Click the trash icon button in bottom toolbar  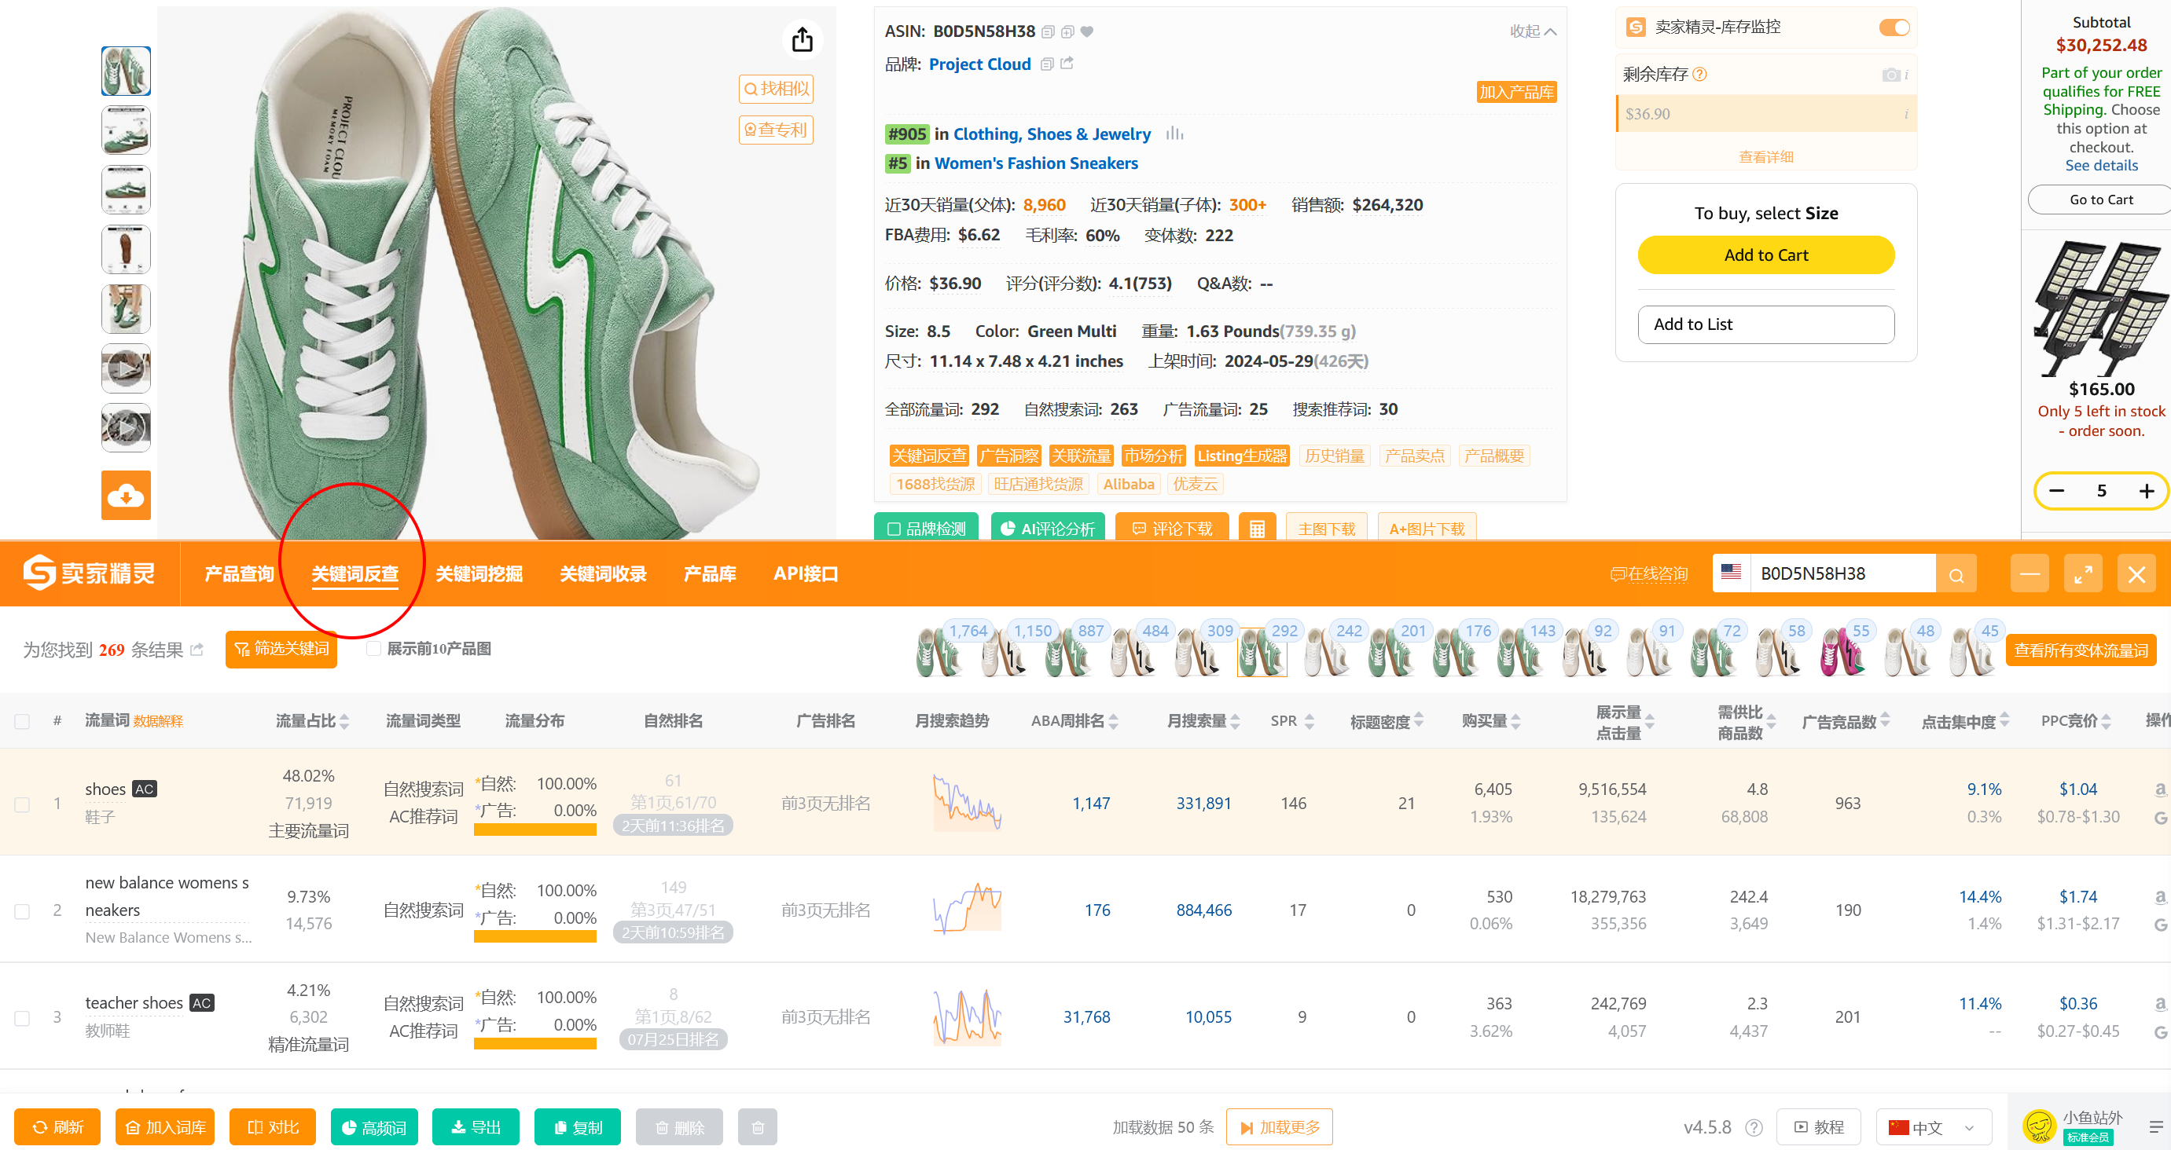pyautogui.click(x=758, y=1127)
